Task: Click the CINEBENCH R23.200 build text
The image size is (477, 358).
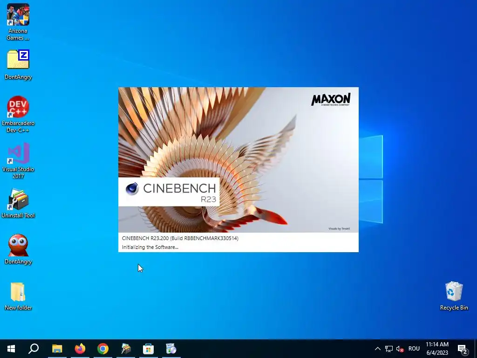Action: [x=180, y=238]
